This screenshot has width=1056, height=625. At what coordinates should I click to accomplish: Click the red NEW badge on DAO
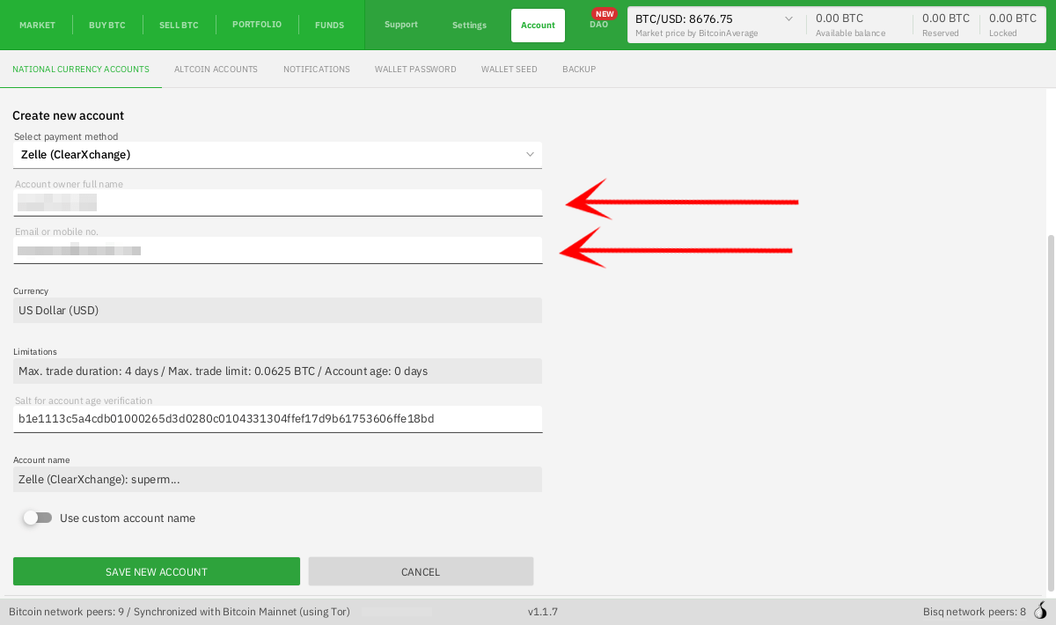coord(604,13)
